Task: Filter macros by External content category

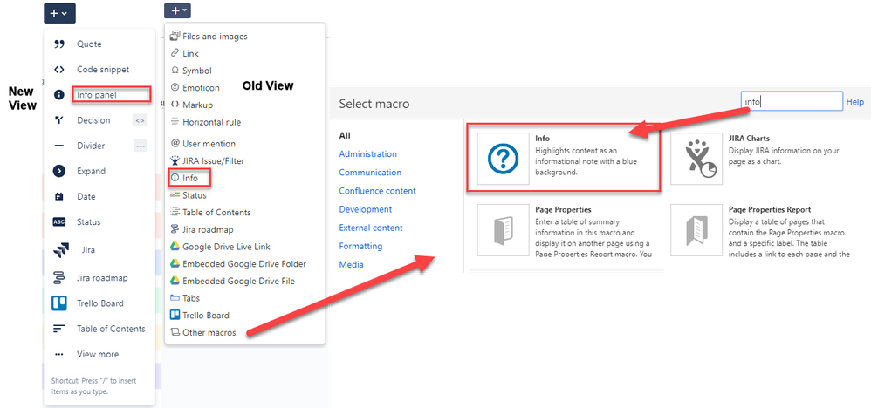Action: point(371,228)
